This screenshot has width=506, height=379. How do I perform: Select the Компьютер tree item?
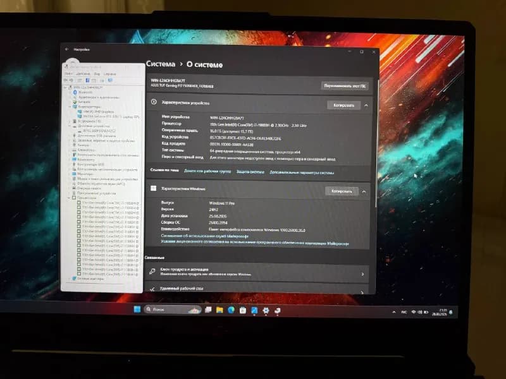[x=86, y=160]
